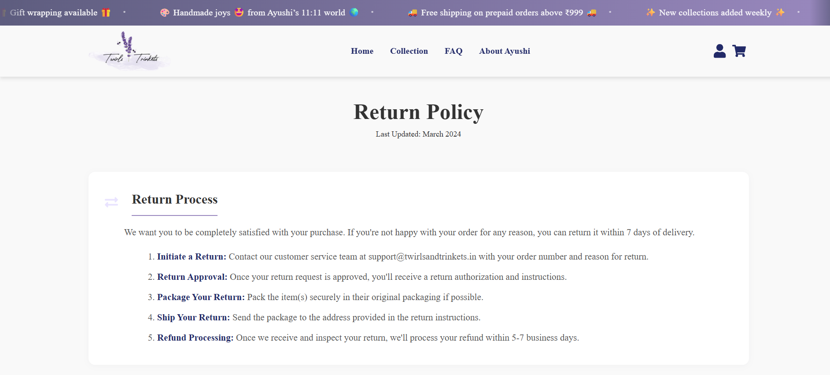Image resolution: width=830 pixels, height=375 pixels.
Task: Open the user account profile icon
Action: point(719,51)
